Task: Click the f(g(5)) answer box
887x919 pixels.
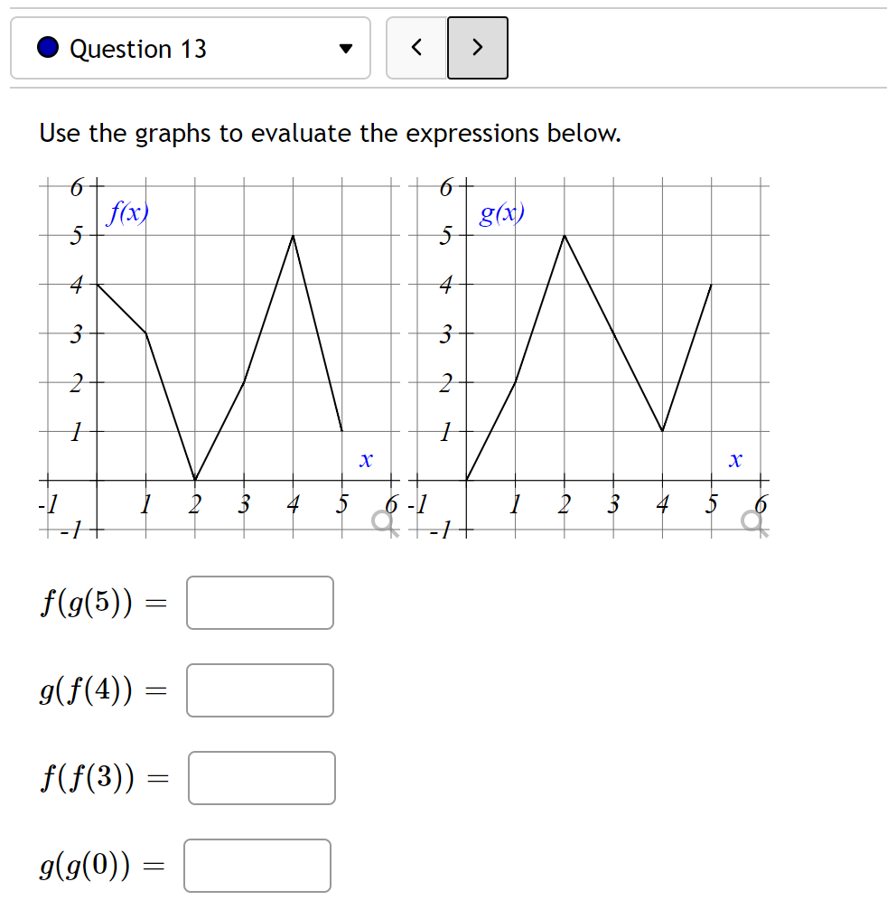Action: tap(259, 603)
